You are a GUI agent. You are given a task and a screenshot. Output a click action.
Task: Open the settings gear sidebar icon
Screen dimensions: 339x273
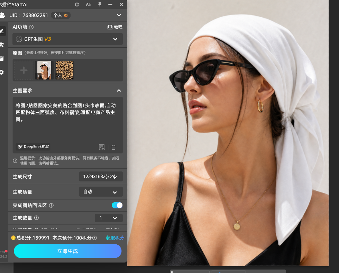pos(2,72)
